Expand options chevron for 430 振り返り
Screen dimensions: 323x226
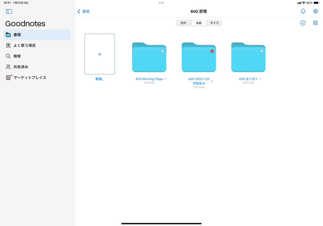tap(260, 79)
